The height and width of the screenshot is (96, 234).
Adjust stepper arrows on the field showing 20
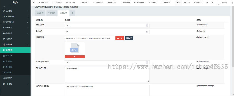(x=147, y=32)
